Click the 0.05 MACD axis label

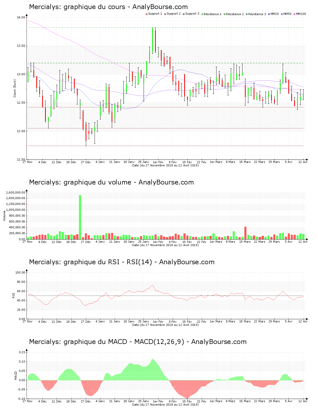coord(22,371)
